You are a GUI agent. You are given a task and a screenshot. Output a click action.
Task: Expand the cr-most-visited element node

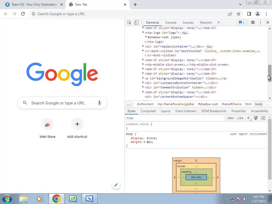pos(143,51)
